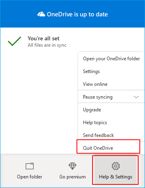The height and width of the screenshot is (188, 145).
Task: Click the folder icon above Open folder
Action: tap(30, 166)
